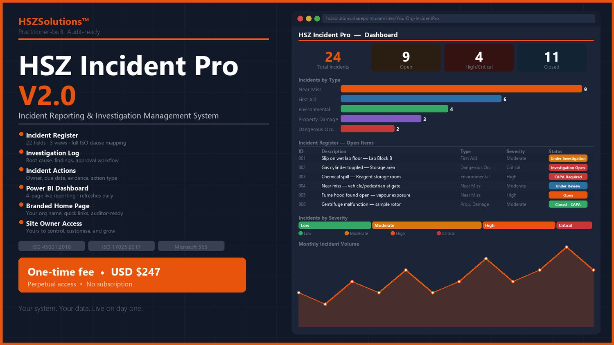Click the Investigation Open status badge

568,168
